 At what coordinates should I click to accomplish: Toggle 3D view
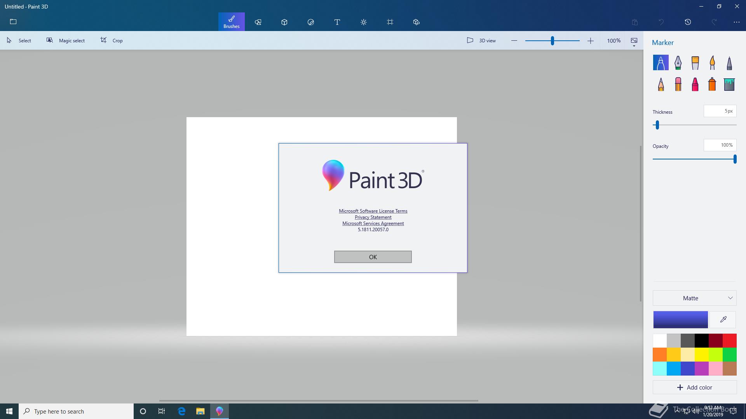481,40
